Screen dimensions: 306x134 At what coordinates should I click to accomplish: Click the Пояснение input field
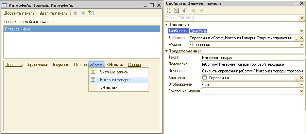pyautogui.click(x=252, y=71)
